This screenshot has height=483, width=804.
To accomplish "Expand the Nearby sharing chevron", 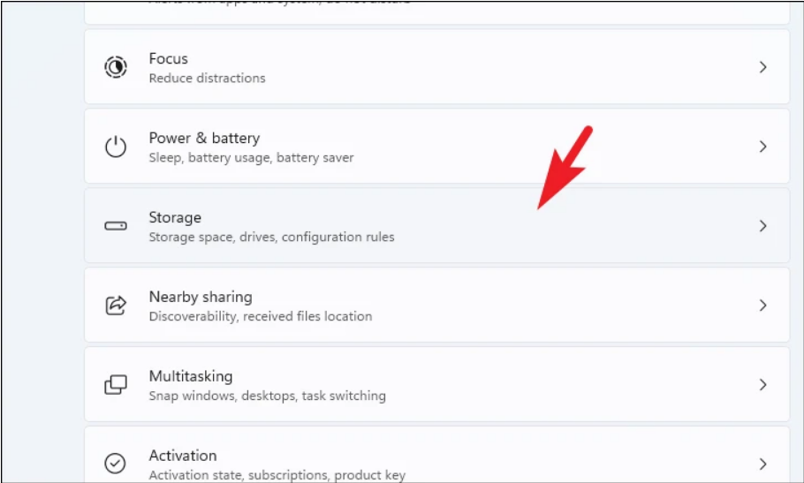I will click(x=763, y=306).
